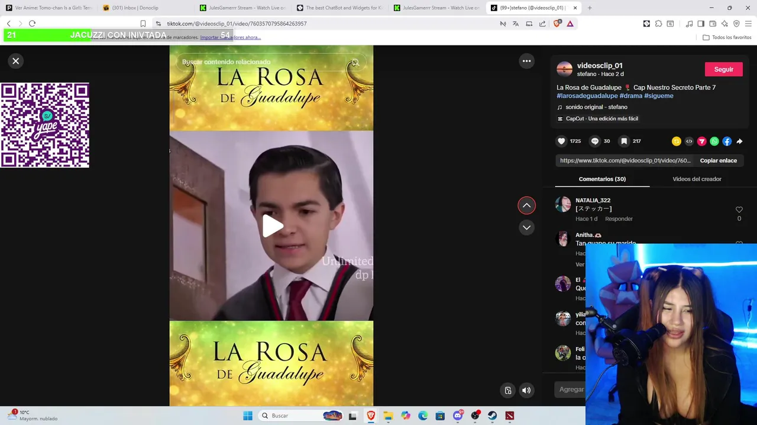The image size is (757, 425).
Task: Open Todos los favoritos folder
Action: (727, 37)
